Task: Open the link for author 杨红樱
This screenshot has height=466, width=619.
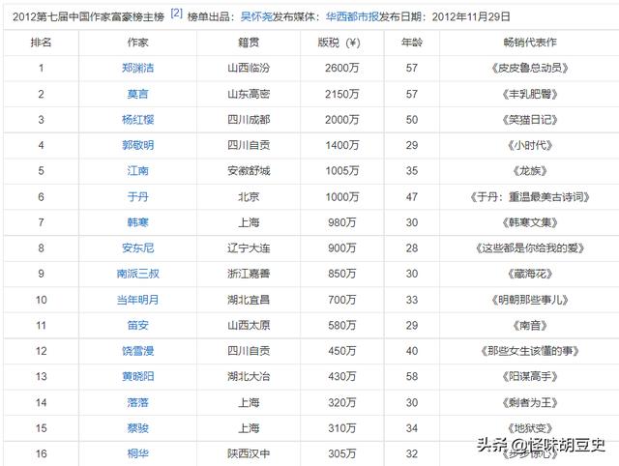Action: pyautogui.click(x=137, y=120)
